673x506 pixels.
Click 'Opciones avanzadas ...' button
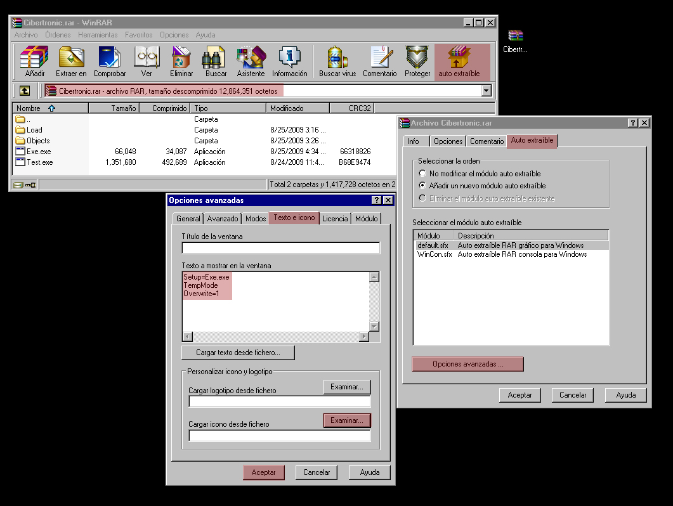[468, 364]
